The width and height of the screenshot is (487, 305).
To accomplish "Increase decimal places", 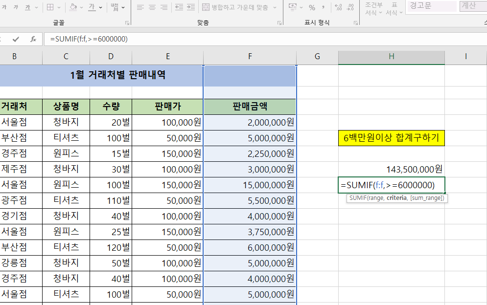I will tap(339, 7).
